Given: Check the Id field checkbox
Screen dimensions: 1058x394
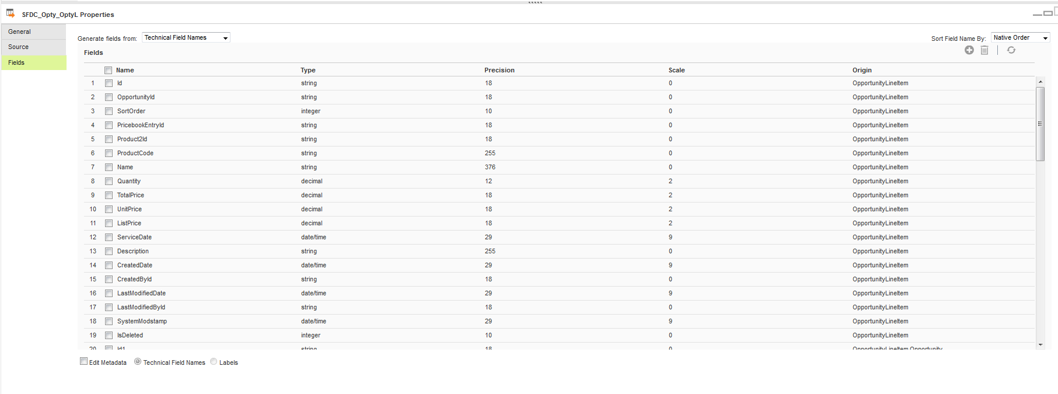Looking at the screenshot, I should pyautogui.click(x=109, y=83).
